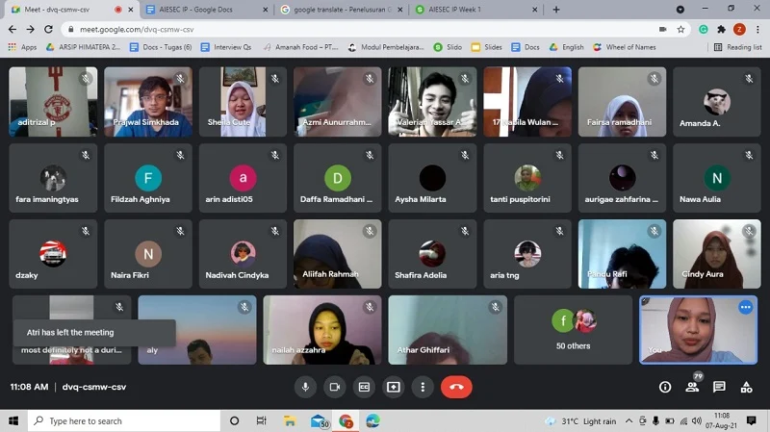Open options on your own video tile
This screenshot has width=770, height=432.
click(x=745, y=307)
